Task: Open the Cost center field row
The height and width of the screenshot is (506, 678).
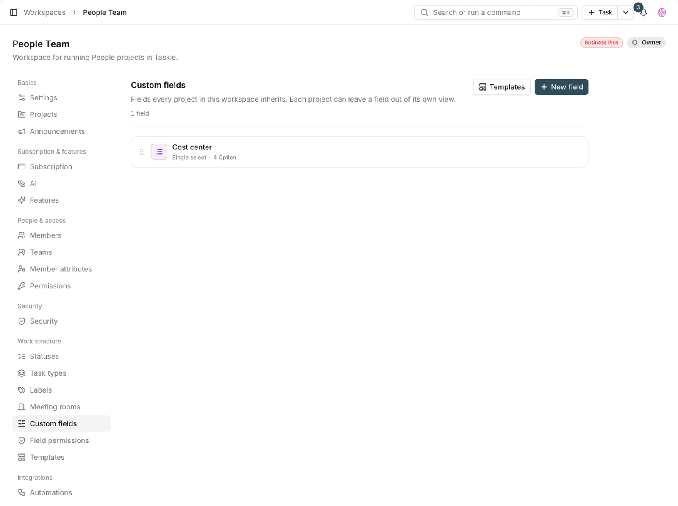Action: coord(359,152)
